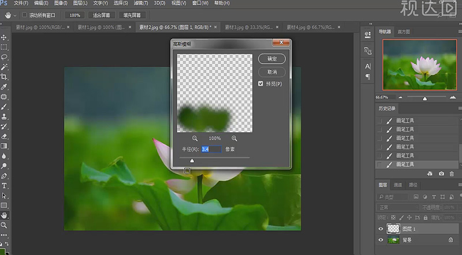
Task: Create new snapshot camera icon in History
Action: (441, 174)
